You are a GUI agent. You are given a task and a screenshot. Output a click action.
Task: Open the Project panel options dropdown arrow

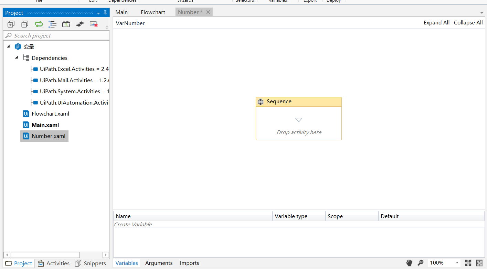click(x=98, y=13)
